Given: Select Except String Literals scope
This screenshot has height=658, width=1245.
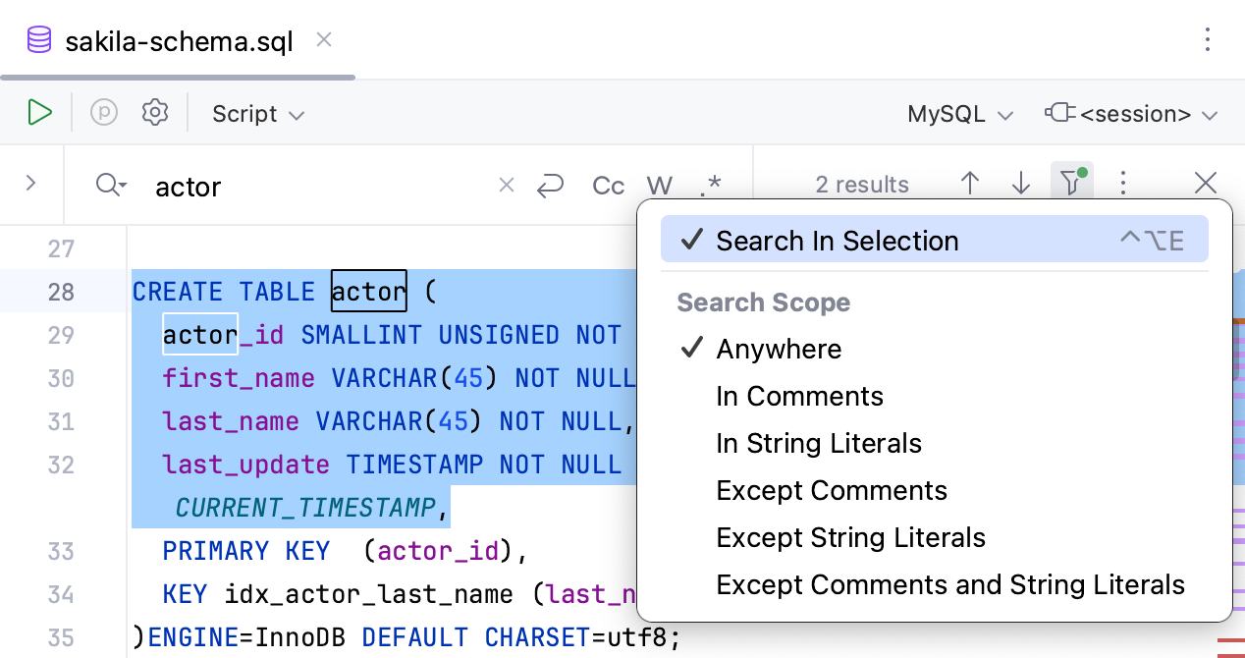Looking at the screenshot, I should point(850,537).
